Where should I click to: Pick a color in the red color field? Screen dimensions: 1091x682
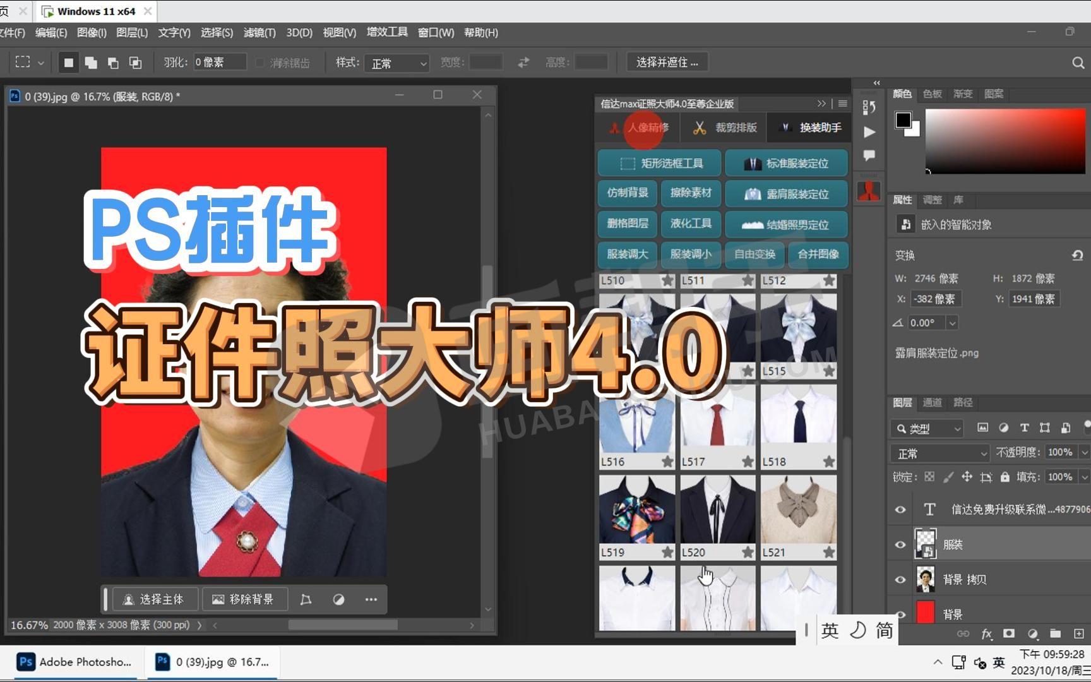point(1005,140)
